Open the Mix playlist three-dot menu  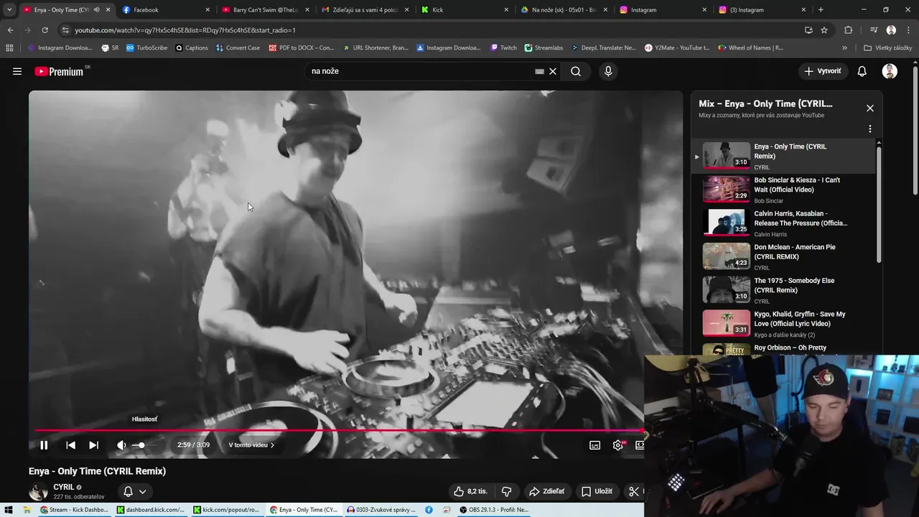point(869,129)
